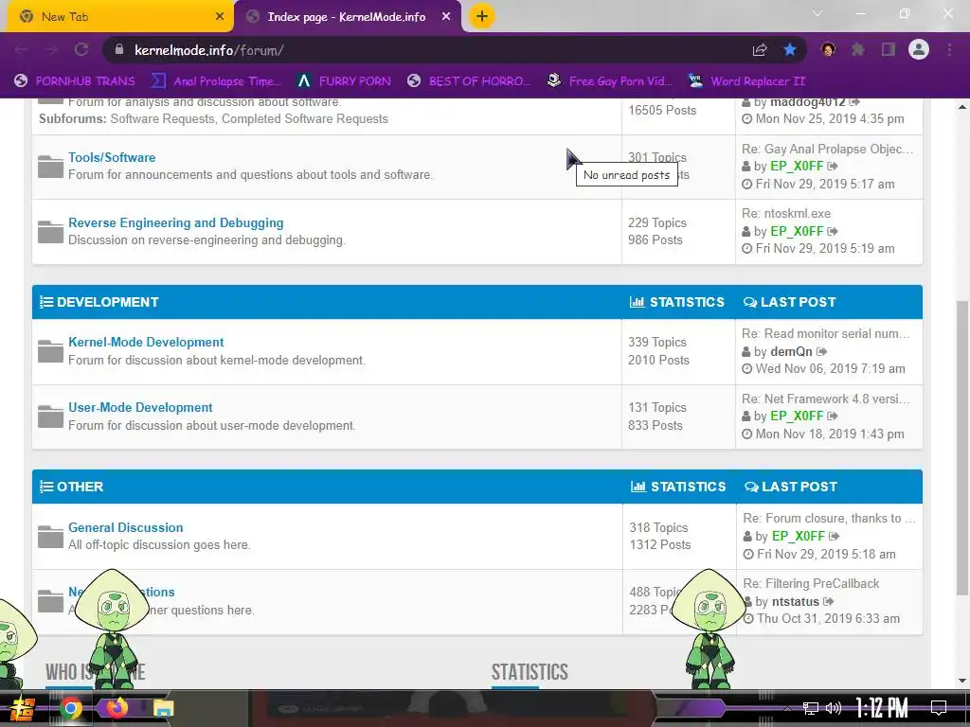Open Firefox from the taskbar
The height and width of the screenshot is (727, 970).
[117, 708]
